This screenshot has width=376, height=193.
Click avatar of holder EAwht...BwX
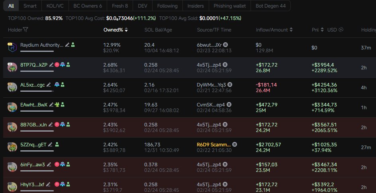[12, 107]
